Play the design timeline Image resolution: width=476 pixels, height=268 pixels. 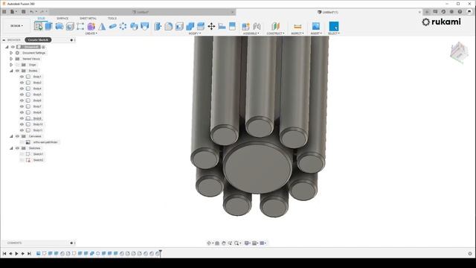tap(16, 253)
